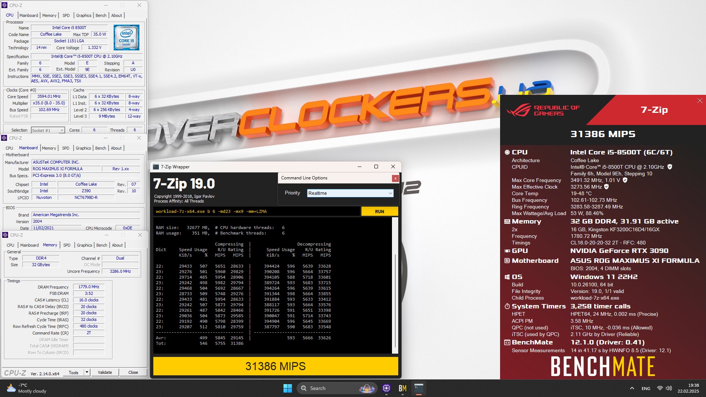The height and width of the screenshot is (397, 706).
Task: Open Bench tab in top CPU-Z window
Action: (101, 15)
